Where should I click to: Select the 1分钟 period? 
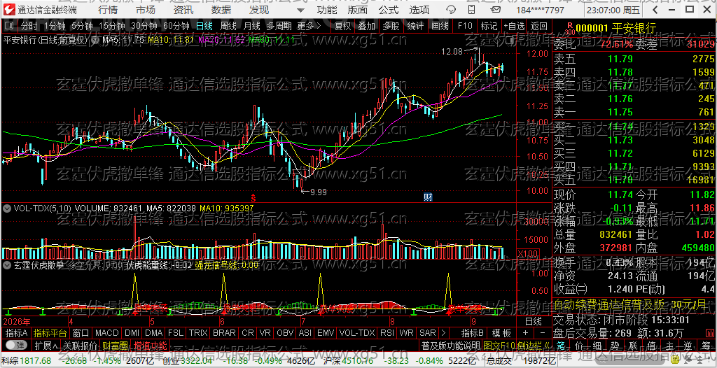click(55, 27)
